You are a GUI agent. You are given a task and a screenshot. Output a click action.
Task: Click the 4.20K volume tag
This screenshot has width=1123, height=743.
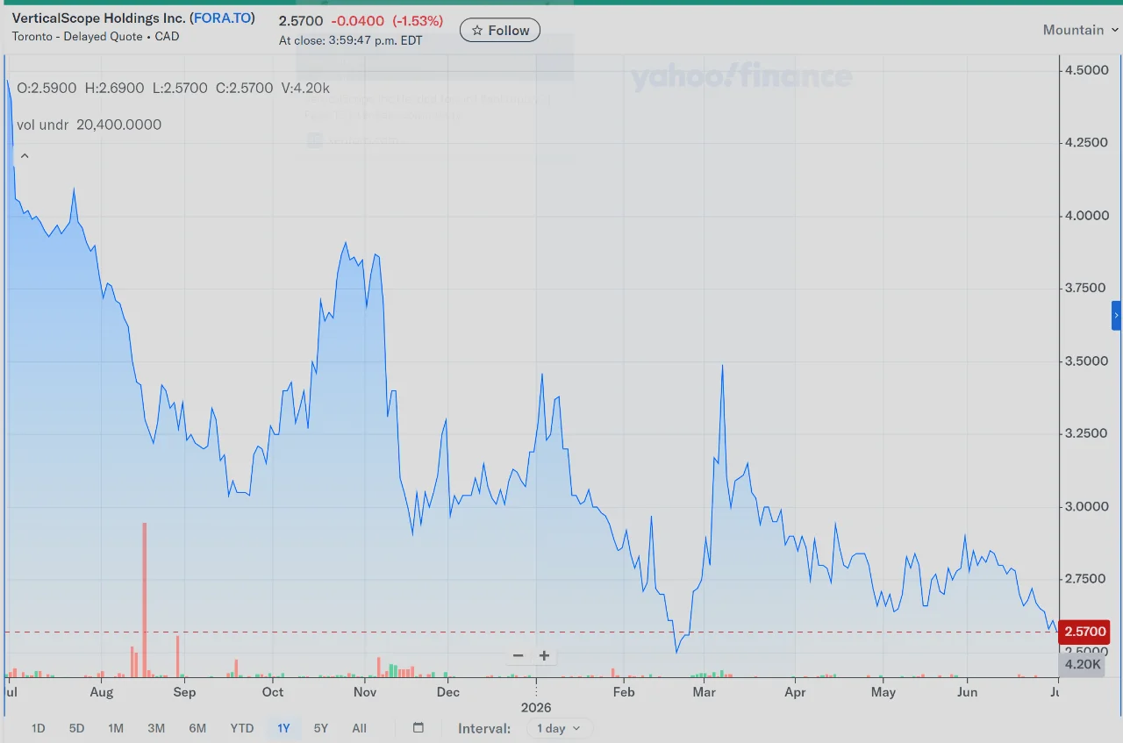pos(1082,664)
